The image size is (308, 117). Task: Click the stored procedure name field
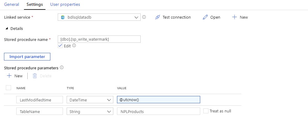pos(99,39)
